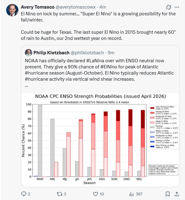185x200 pixels.
Task: Bookmark this post
Action: tap(168, 194)
